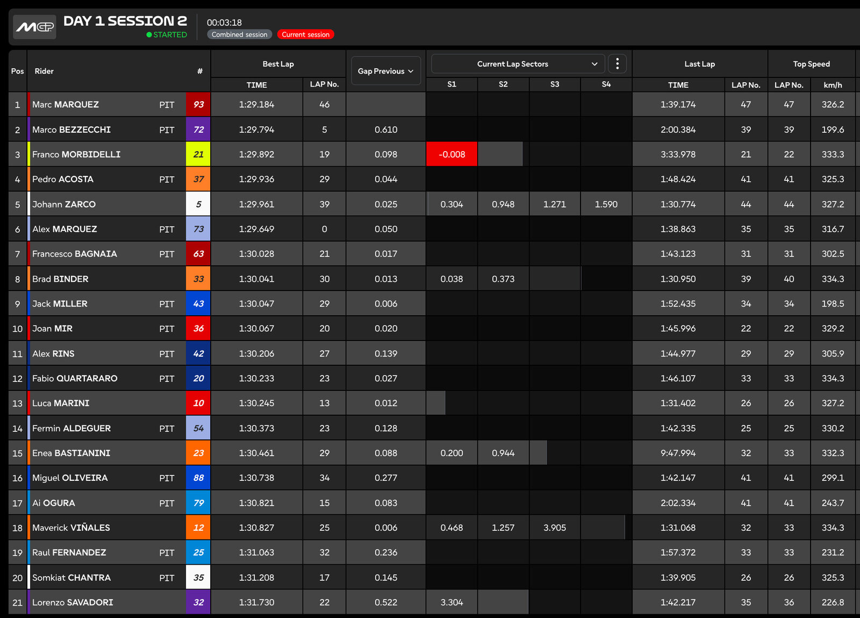This screenshot has height=618, width=860.
Task: Select the Current session pill
Action: coord(305,34)
